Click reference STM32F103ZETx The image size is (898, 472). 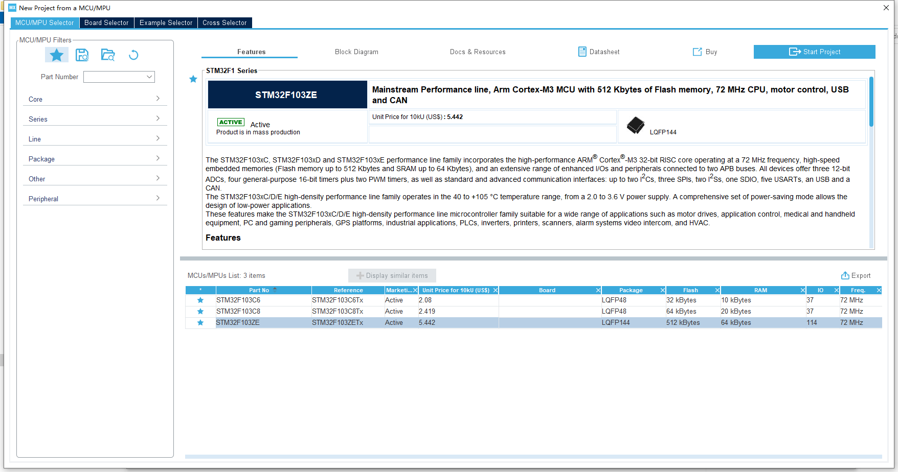[x=338, y=323]
